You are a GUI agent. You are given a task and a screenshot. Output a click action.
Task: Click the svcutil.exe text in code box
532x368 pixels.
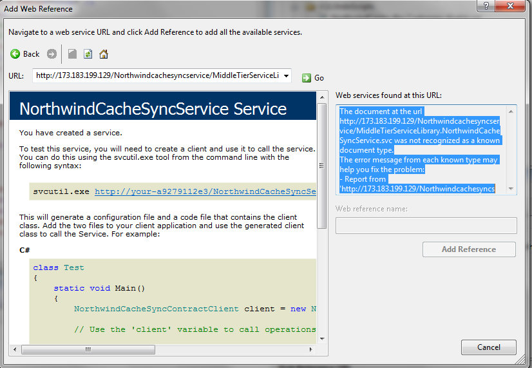click(x=61, y=191)
